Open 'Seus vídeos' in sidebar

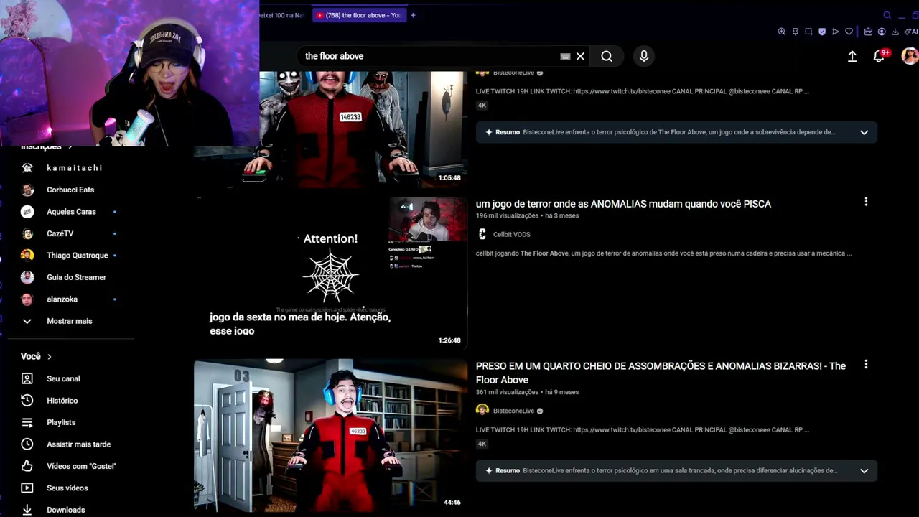[x=67, y=488]
